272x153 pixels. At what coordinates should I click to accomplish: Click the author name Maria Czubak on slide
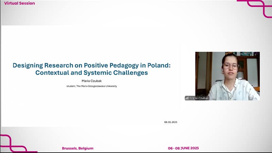[x=91, y=81]
